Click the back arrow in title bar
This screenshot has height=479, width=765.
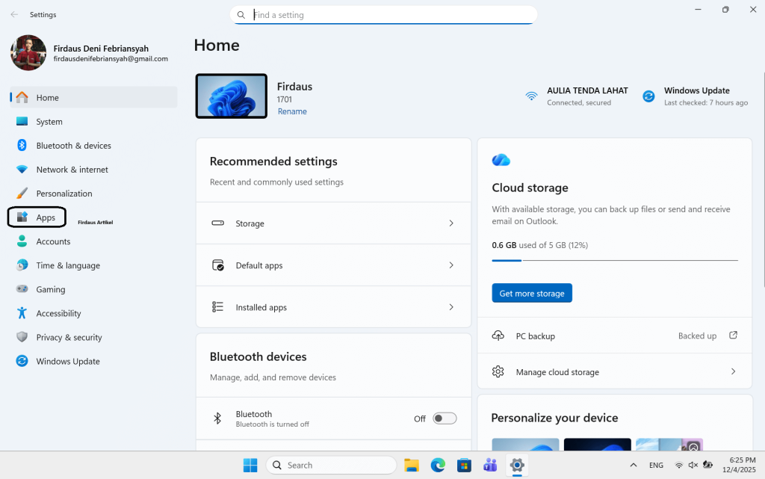click(14, 15)
